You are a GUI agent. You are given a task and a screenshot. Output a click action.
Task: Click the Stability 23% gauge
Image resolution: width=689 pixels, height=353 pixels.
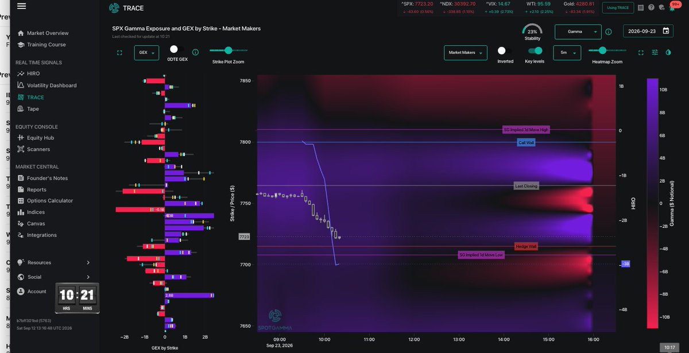click(532, 32)
